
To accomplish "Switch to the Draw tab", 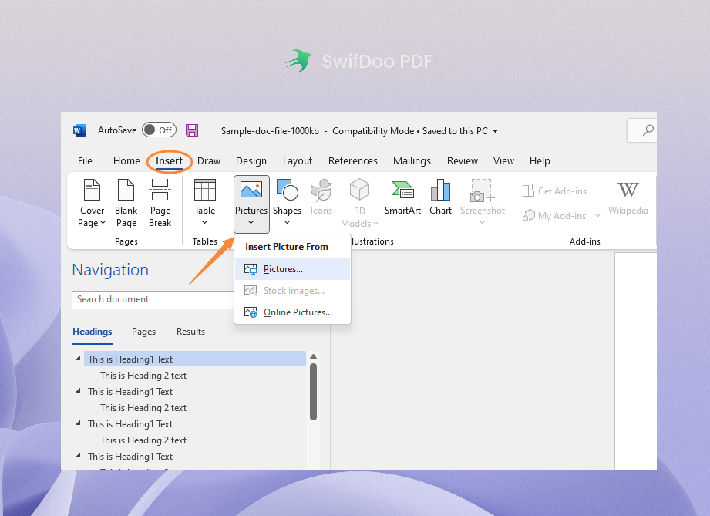I will coord(209,161).
